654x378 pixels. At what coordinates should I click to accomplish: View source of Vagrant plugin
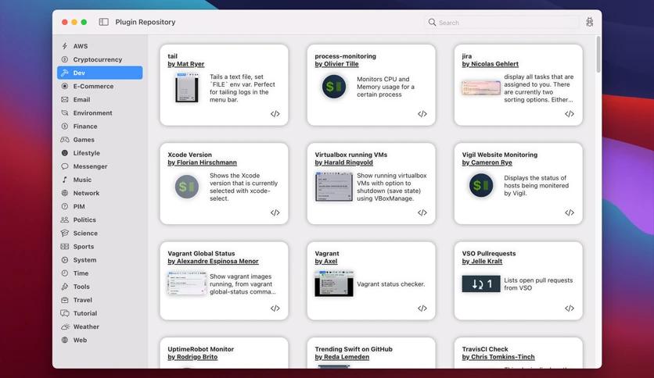coord(422,308)
